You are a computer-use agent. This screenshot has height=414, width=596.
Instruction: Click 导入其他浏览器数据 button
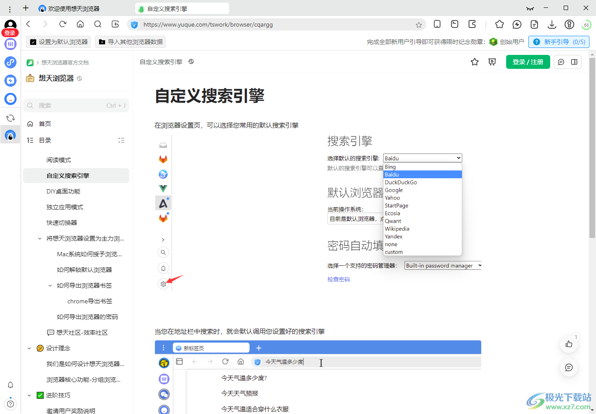click(130, 42)
